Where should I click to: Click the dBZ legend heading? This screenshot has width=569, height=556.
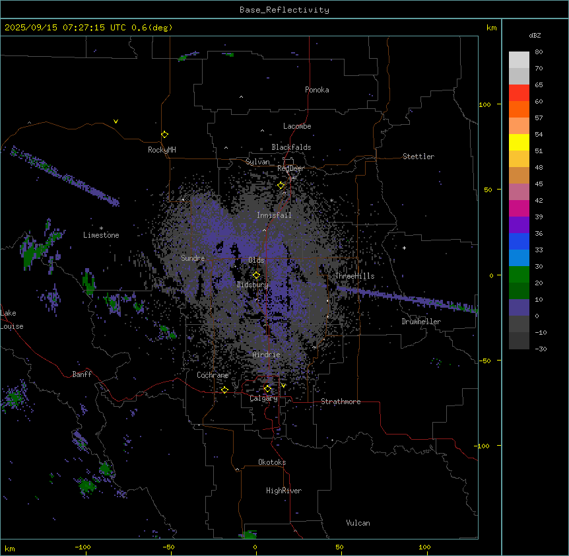tap(535, 35)
